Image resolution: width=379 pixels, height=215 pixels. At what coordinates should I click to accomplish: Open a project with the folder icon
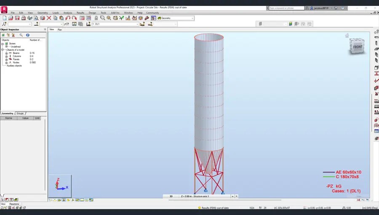pyautogui.click(x=11, y=18)
